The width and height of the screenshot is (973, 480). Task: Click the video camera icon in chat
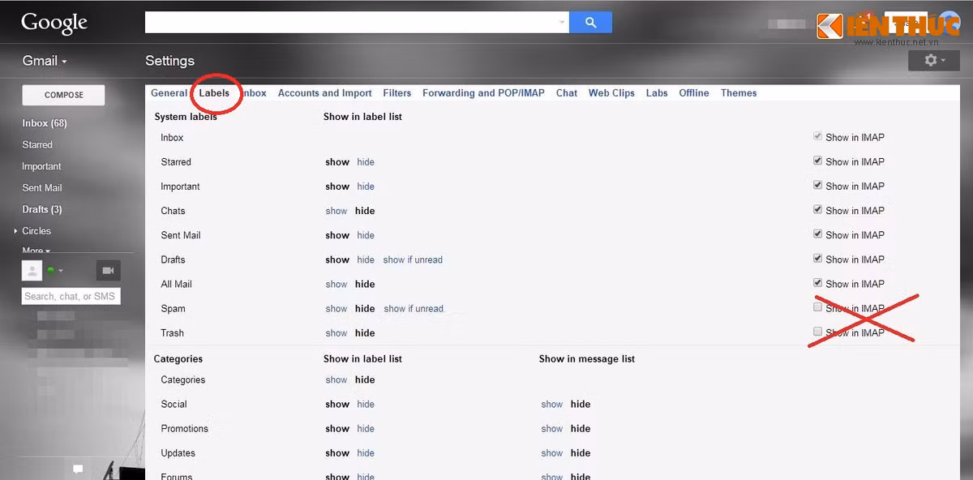108,271
